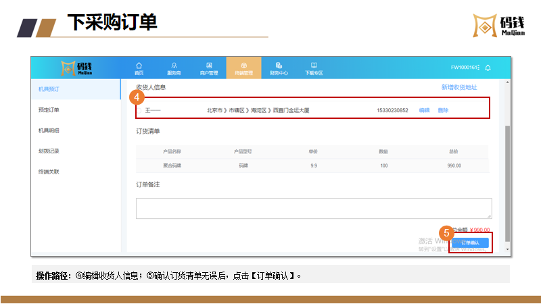Click inside the 订单备注 text box

pyautogui.click(x=313, y=208)
